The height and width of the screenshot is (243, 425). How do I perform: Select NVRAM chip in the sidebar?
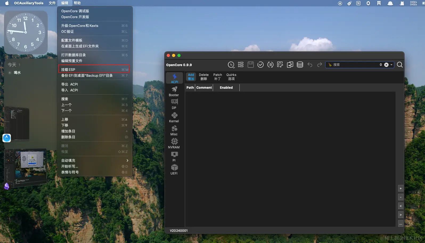click(x=174, y=144)
